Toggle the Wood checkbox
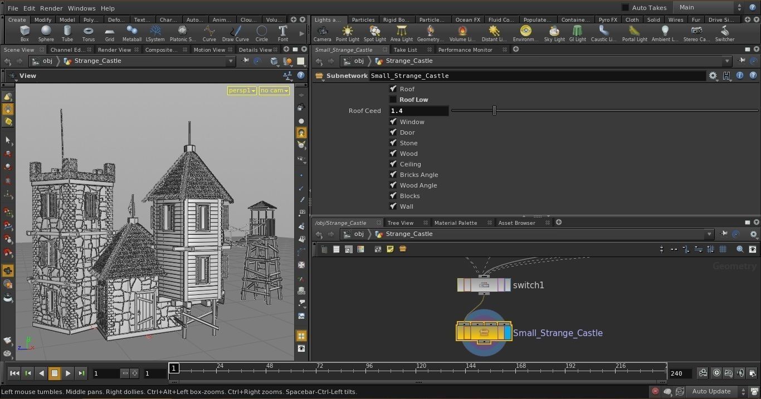The image size is (761, 399). tap(393, 154)
